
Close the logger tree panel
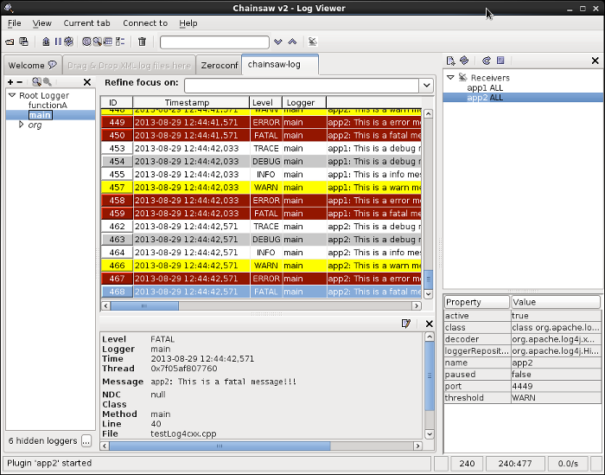(86, 82)
